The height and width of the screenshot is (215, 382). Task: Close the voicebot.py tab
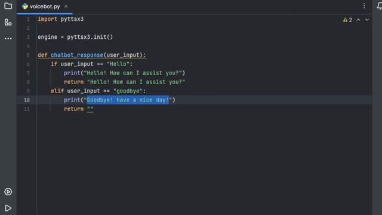(66, 7)
